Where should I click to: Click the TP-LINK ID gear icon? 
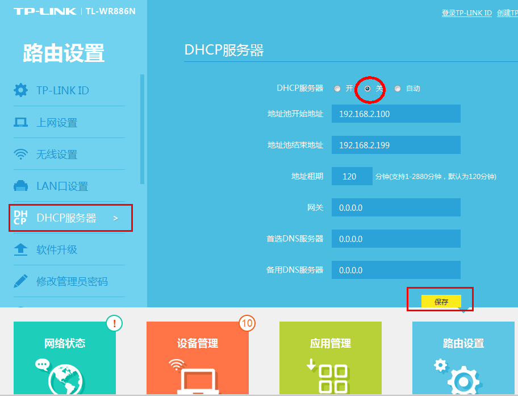pyautogui.click(x=20, y=90)
